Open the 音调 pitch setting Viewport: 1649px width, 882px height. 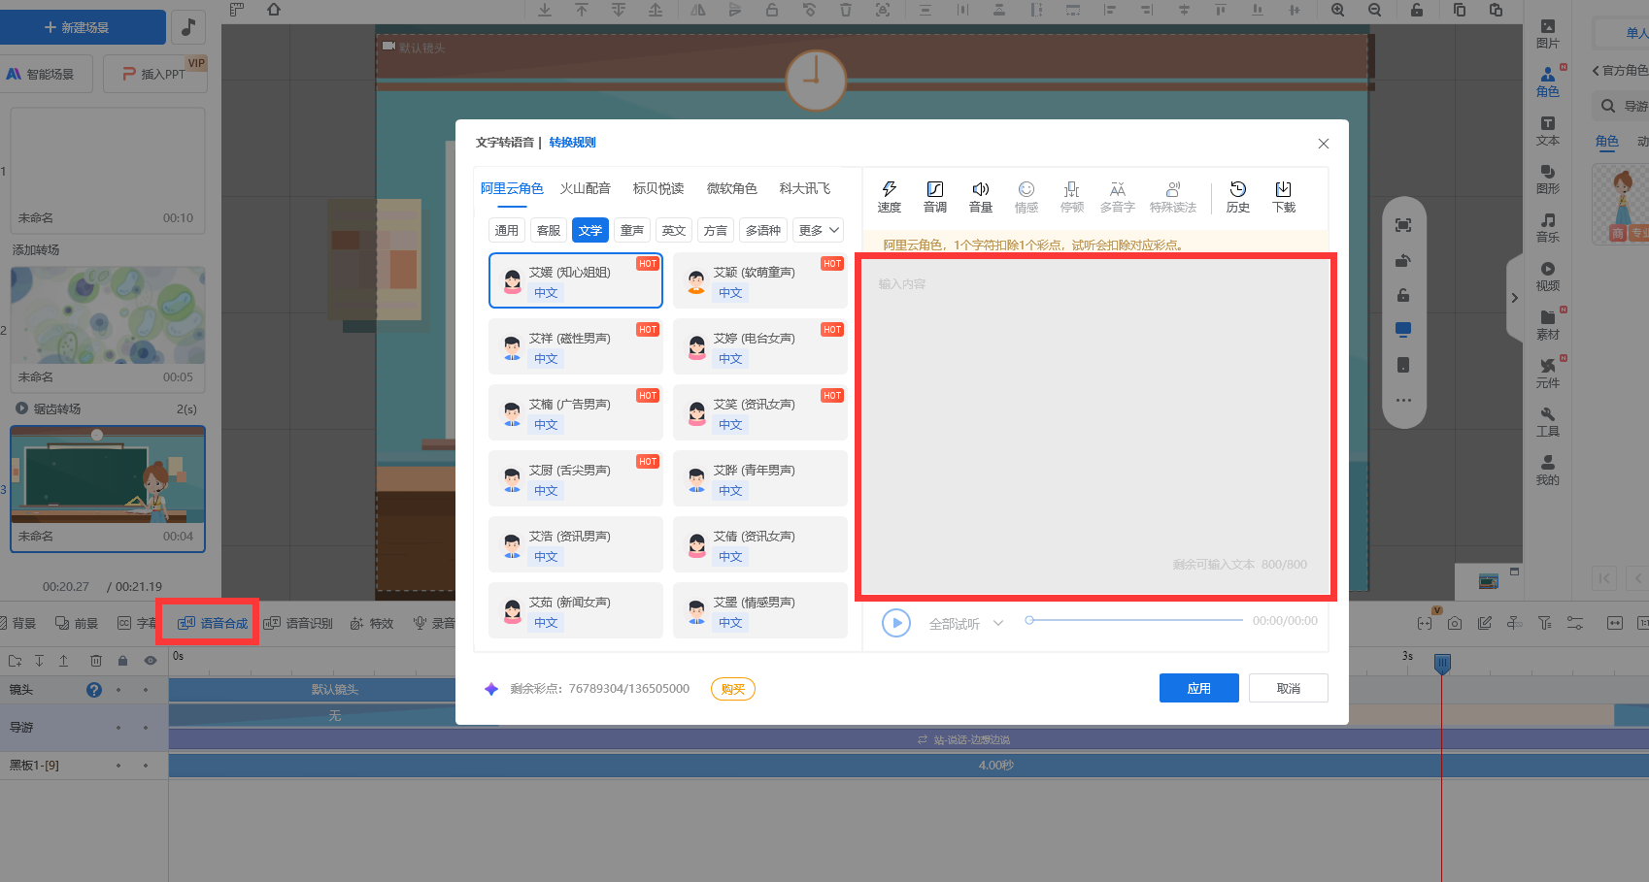click(934, 197)
